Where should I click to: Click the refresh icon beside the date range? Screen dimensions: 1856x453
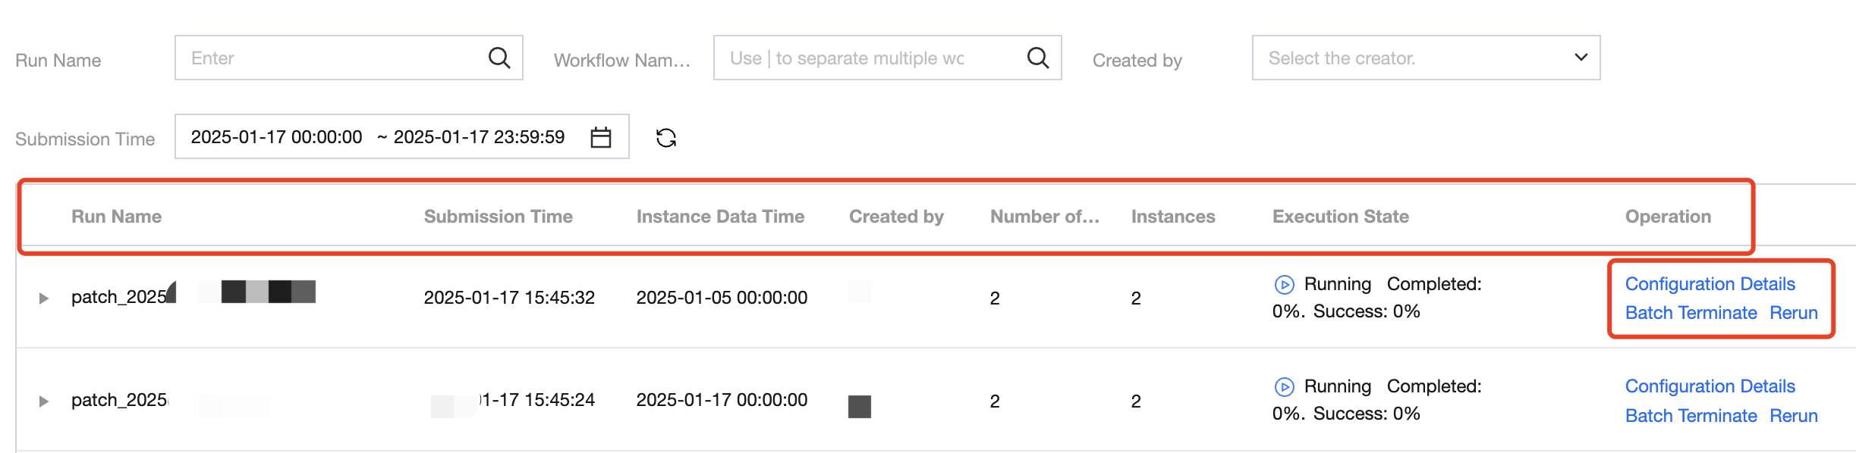(x=665, y=138)
